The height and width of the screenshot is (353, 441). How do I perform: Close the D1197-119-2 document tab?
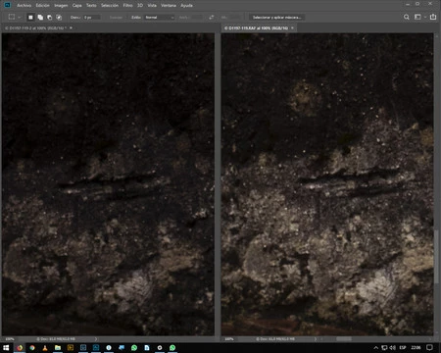pos(71,28)
